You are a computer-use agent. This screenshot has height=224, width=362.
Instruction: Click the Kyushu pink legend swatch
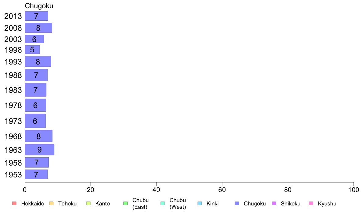tap(311, 203)
